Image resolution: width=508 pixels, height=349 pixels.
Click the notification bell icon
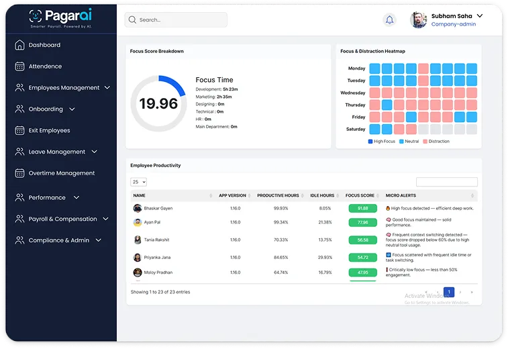(389, 20)
